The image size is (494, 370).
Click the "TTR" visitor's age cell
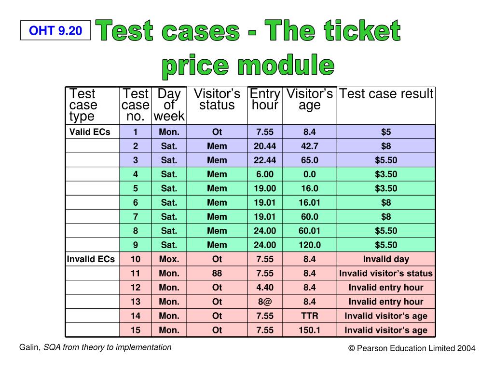[x=309, y=316]
